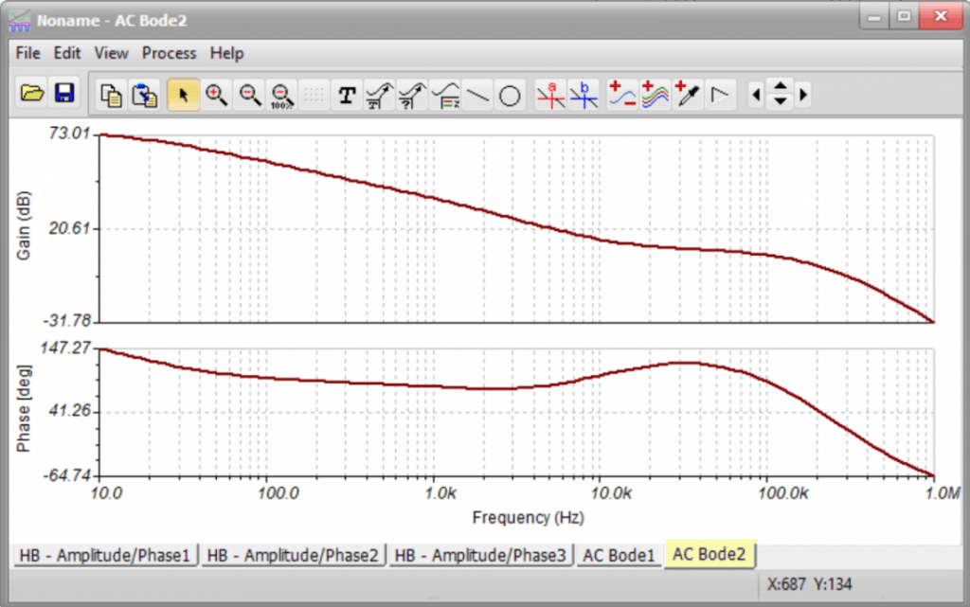Select the circle drawing tool
The height and width of the screenshot is (607, 970).
(x=511, y=95)
